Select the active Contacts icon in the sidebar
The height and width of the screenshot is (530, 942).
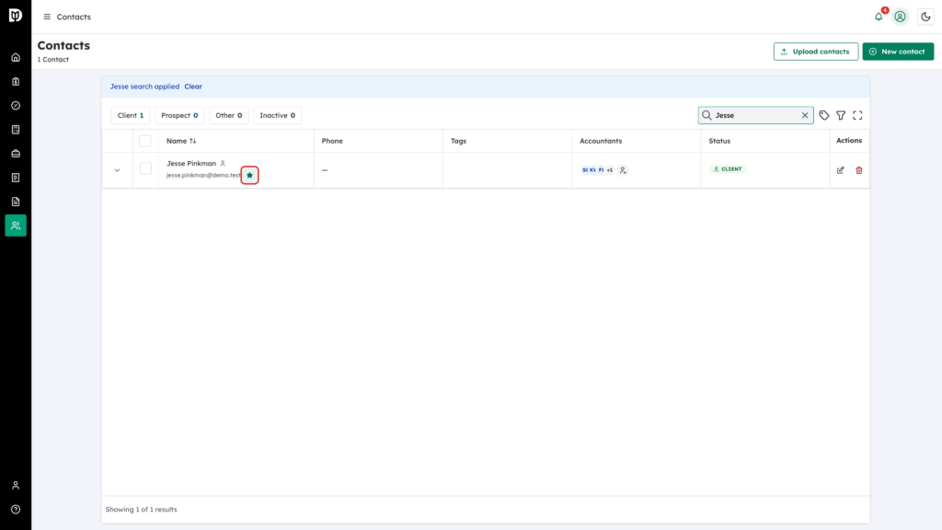(16, 225)
